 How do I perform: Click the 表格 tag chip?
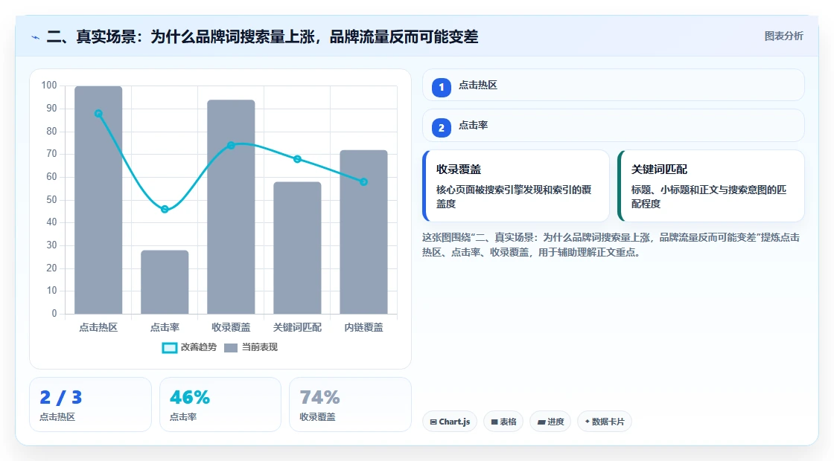[x=503, y=422]
